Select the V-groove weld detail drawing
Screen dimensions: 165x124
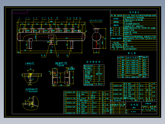pos(31,77)
